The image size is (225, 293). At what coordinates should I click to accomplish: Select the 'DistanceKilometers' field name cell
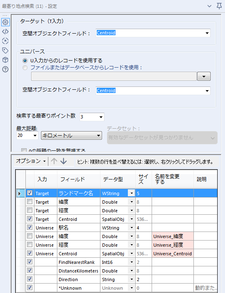pyautogui.click(x=79, y=271)
